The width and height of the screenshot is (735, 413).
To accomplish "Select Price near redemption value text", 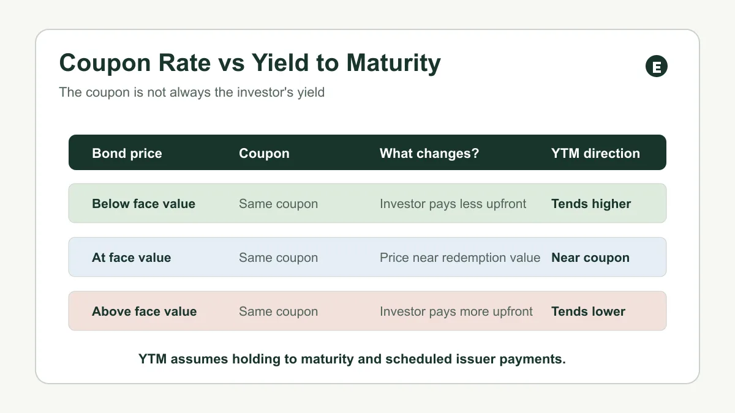I will (460, 258).
